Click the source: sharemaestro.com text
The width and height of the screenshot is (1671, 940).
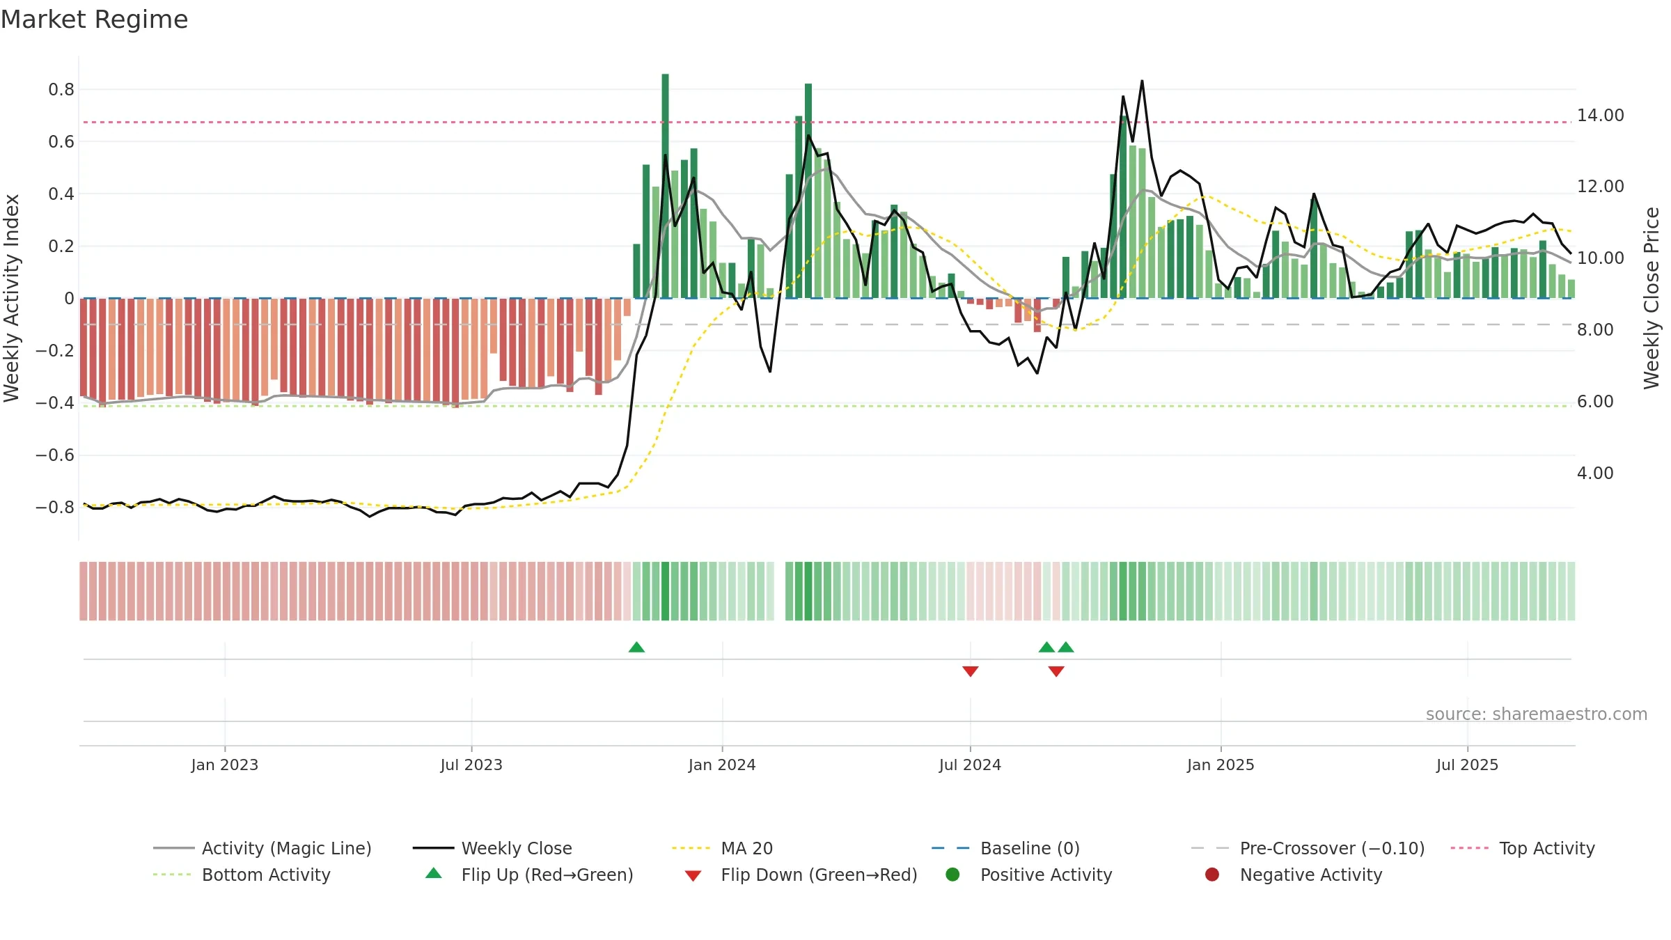point(1537,714)
